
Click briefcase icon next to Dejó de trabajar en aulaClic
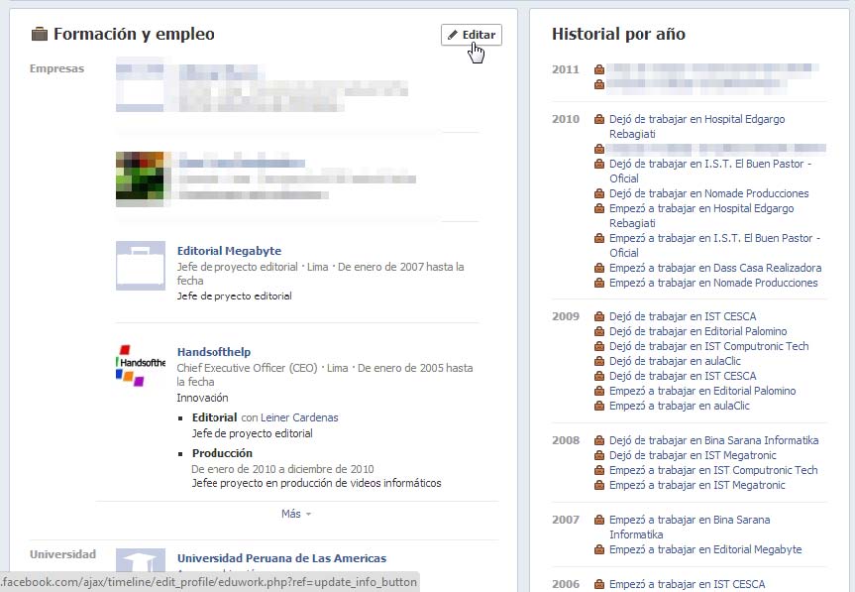click(599, 362)
